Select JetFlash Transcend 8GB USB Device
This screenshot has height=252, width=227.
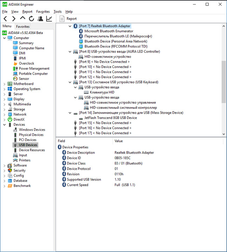(x=111, y=118)
